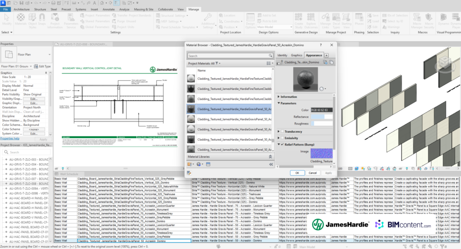This screenshot has height=249, width=461.
Task: Click the create material globe icon
Action: click(x=199, y=164)
